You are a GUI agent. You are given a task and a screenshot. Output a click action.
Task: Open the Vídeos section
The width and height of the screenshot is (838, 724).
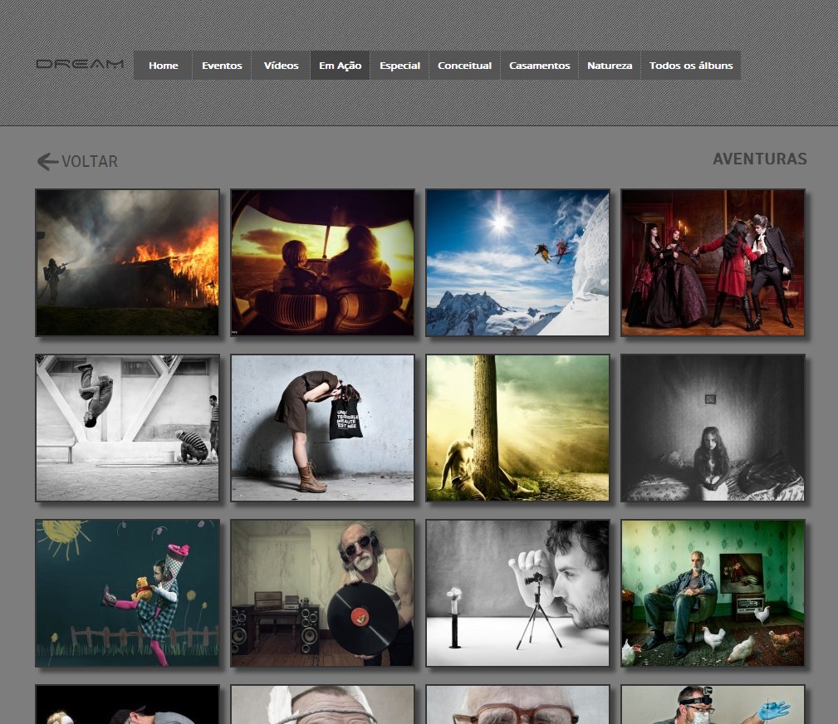pos(281,66)
